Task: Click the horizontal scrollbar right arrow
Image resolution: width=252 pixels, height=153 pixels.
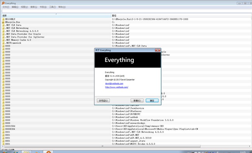Action: point(250,146)
